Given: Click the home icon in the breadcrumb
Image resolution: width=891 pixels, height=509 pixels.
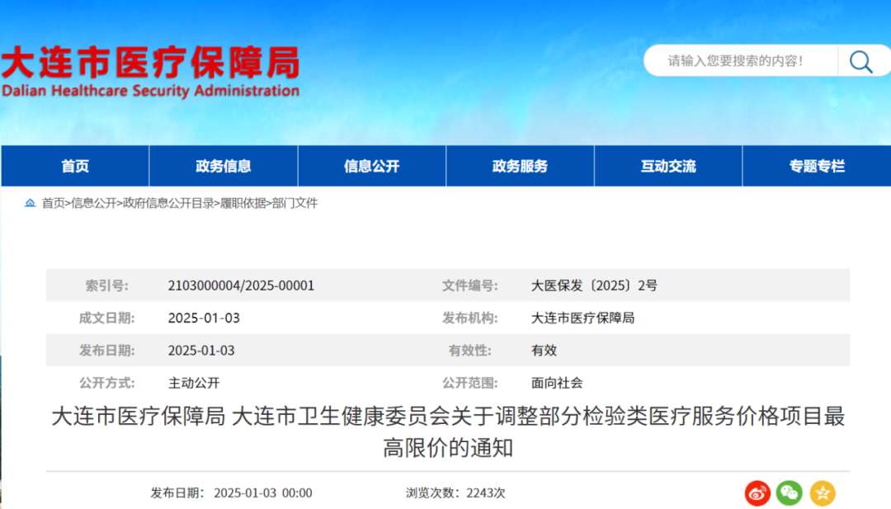Looking at the screenshot, I should click(x=31, y=203).
